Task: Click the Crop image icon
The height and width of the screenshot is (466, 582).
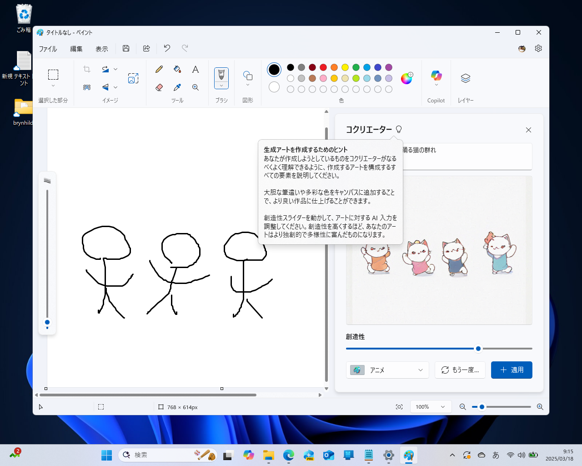Action: pyautogui.click(x=87, y=69)
